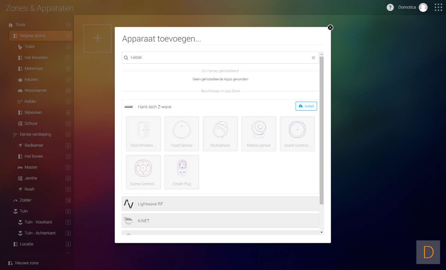Screen dimensions: 446x270
Task: Click the Zolder roof icon
Action: click(x=15, y=200)
